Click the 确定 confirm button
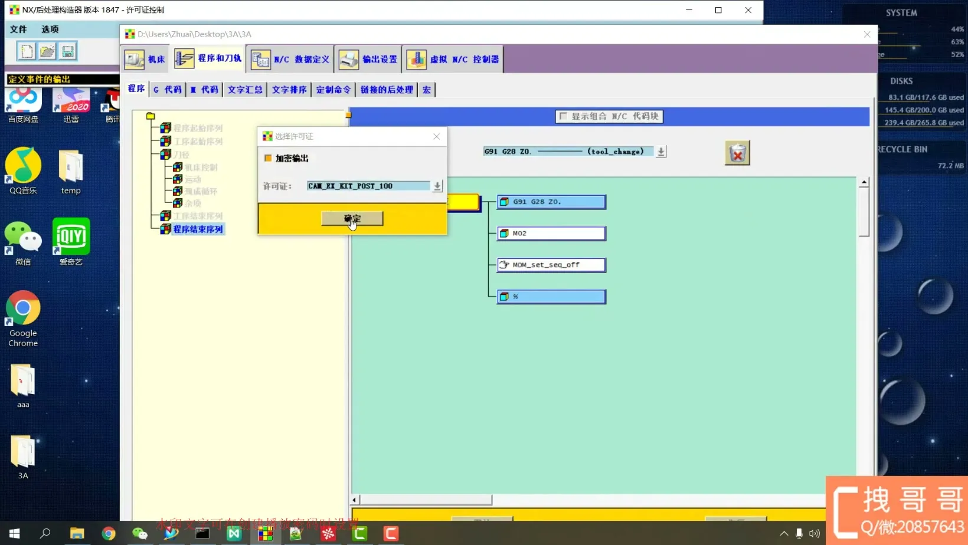968x545 pixels. pyautogui.click(x=352, y=218)
